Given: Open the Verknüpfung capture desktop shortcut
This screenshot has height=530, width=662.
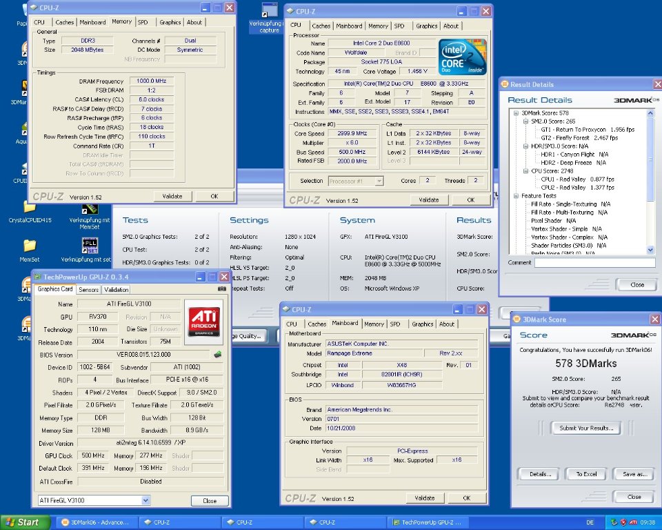Looking at the screenshot, I should click(269, 18).
